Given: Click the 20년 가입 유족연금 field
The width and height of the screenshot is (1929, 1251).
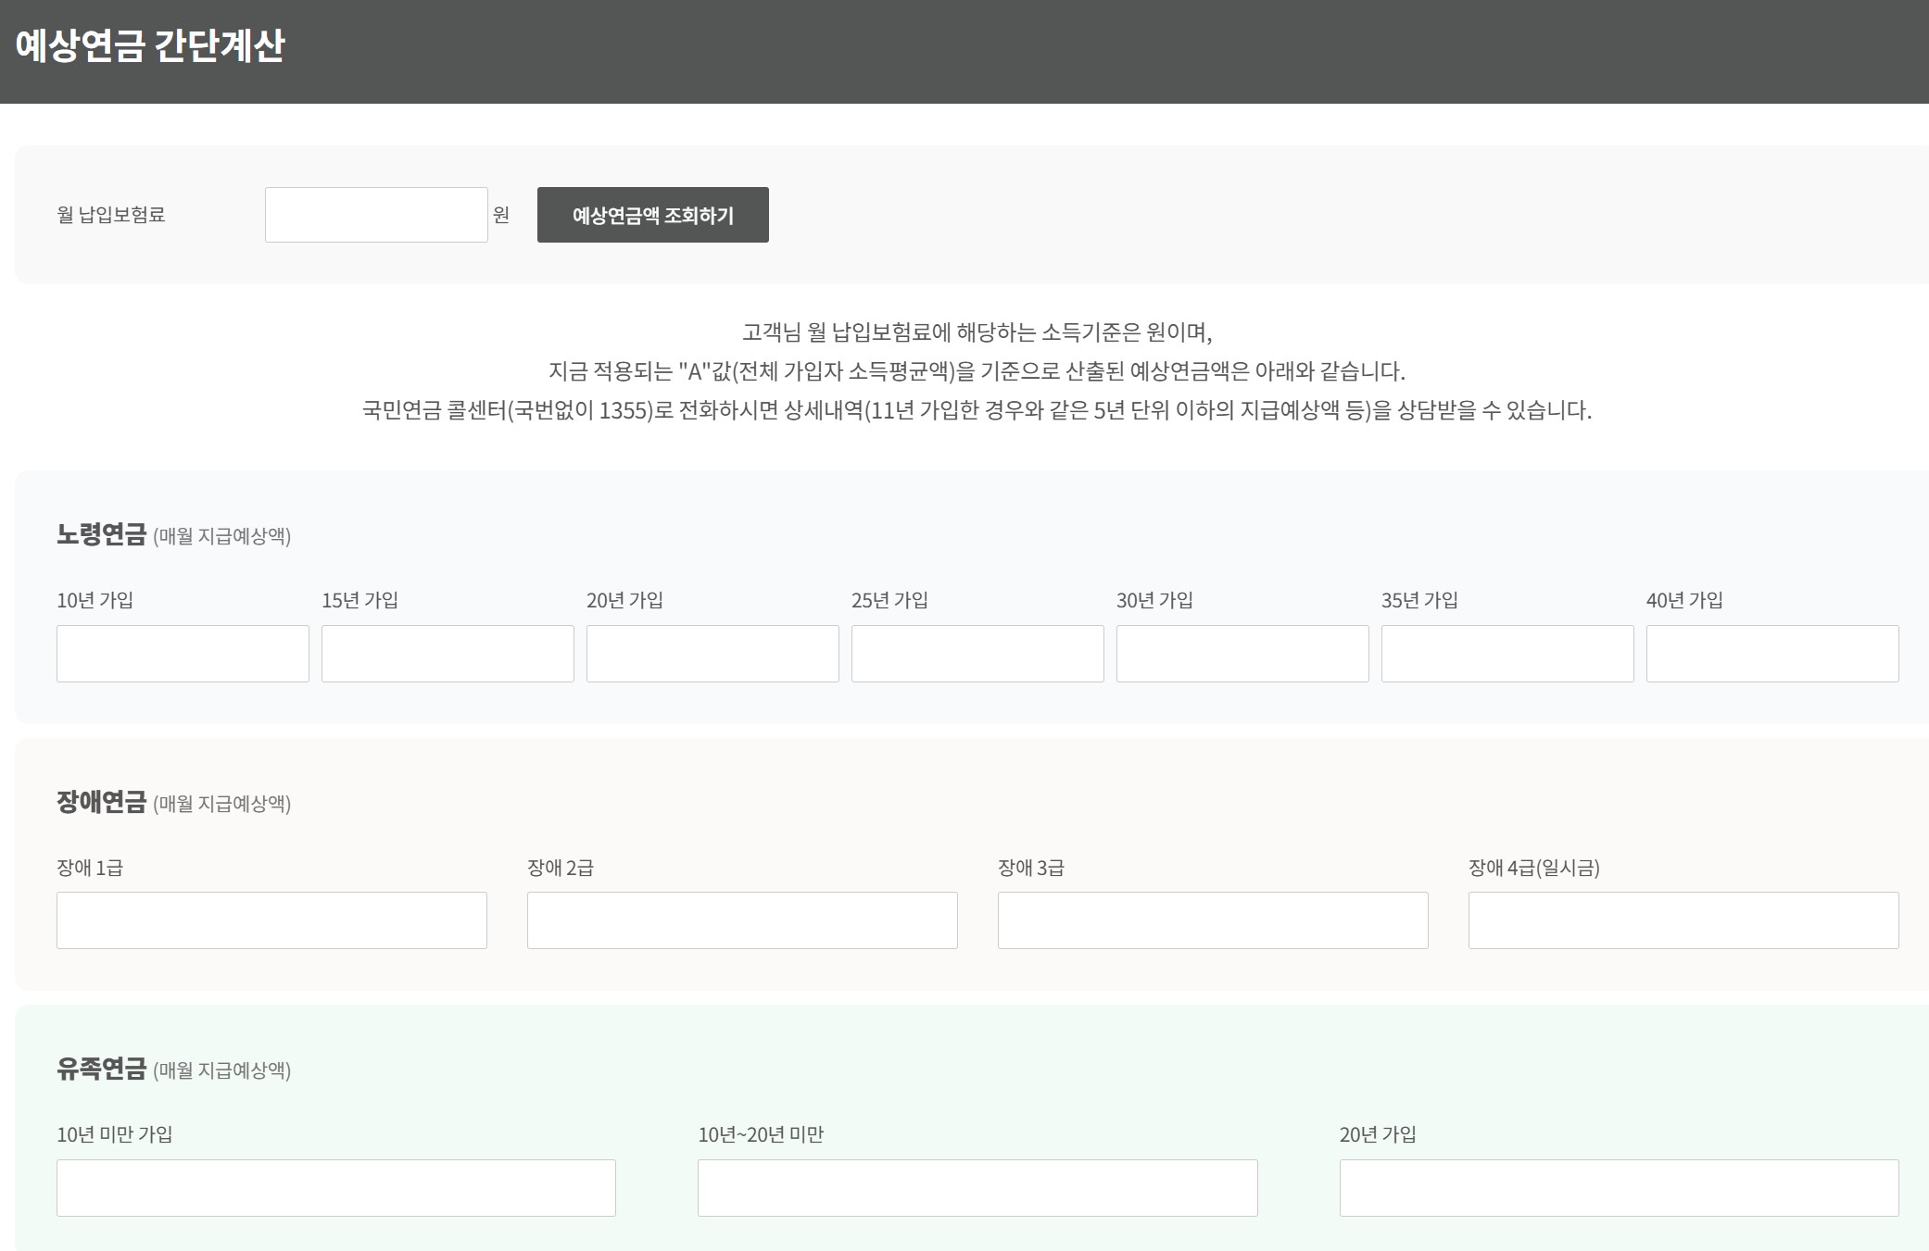Looking at the screenshot, I should point(1619,1188).
